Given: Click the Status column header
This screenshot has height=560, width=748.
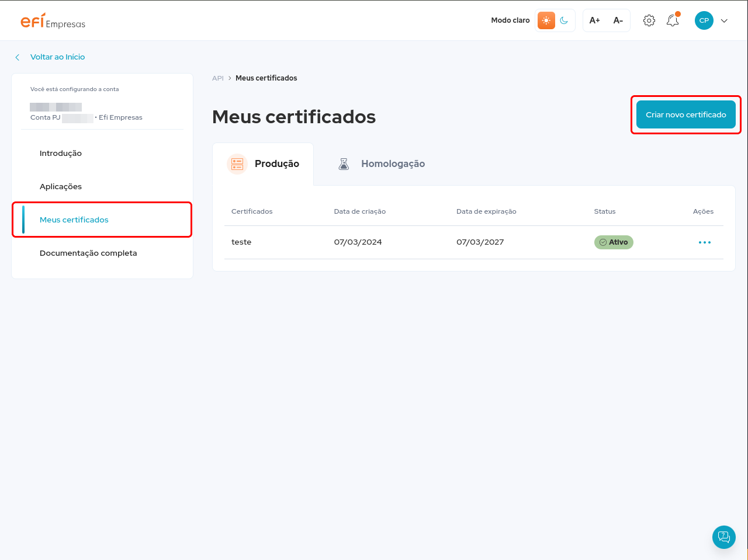Looking at the screenshot, I should pos(605,211).
